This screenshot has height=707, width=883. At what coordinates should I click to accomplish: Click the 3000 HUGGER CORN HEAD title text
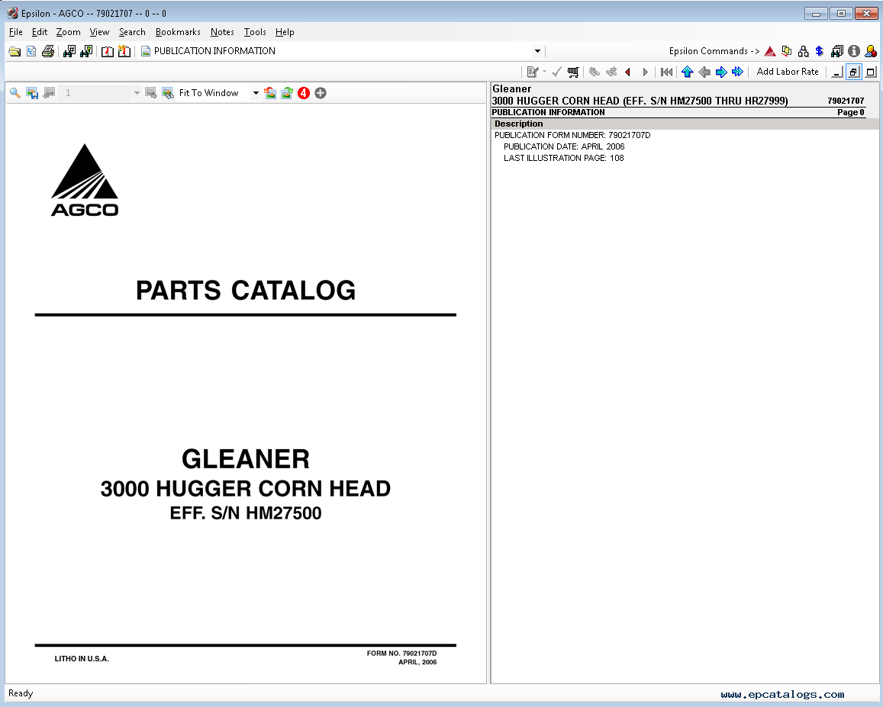pos(640,101)
